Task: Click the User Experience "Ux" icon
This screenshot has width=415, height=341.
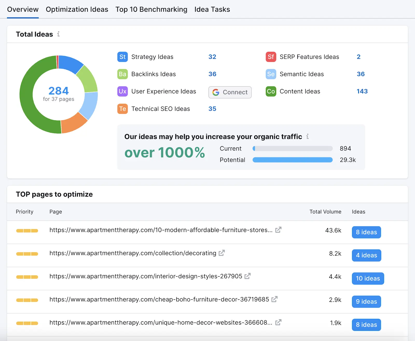Action: [122, 91]
